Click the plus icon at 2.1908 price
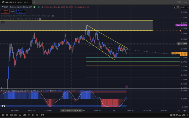The height and width of the screenshot is (118, 189). pyautogui.click(x=179, y=44)
